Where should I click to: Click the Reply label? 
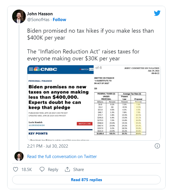click(53, 170)
